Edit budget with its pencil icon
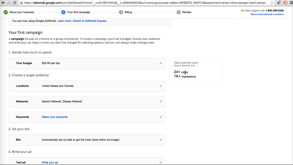 (161, 63)
